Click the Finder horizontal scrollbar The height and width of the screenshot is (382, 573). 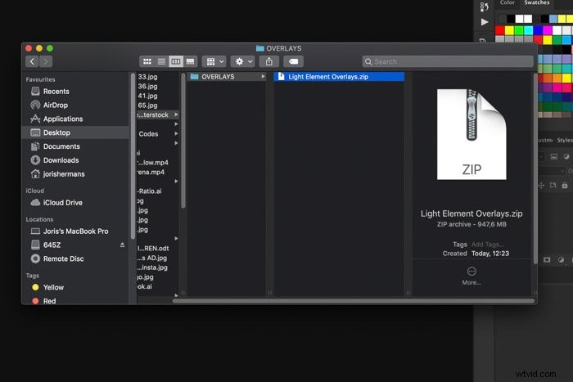(x=354, y=301)
